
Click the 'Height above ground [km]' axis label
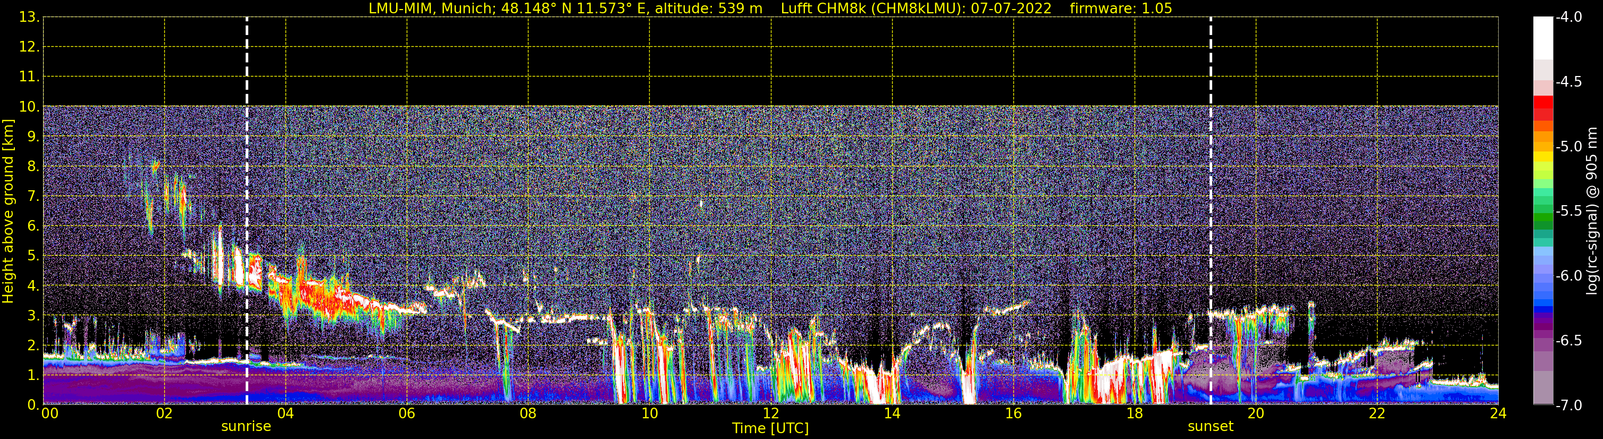point(8,212)
